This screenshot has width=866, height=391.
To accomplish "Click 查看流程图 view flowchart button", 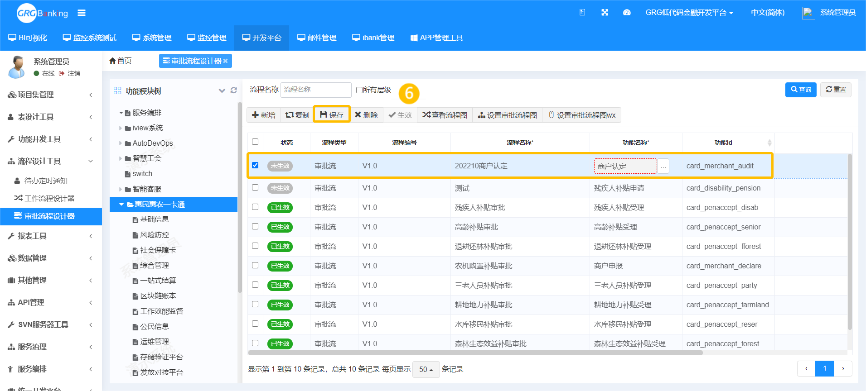I will coord(445,115).
